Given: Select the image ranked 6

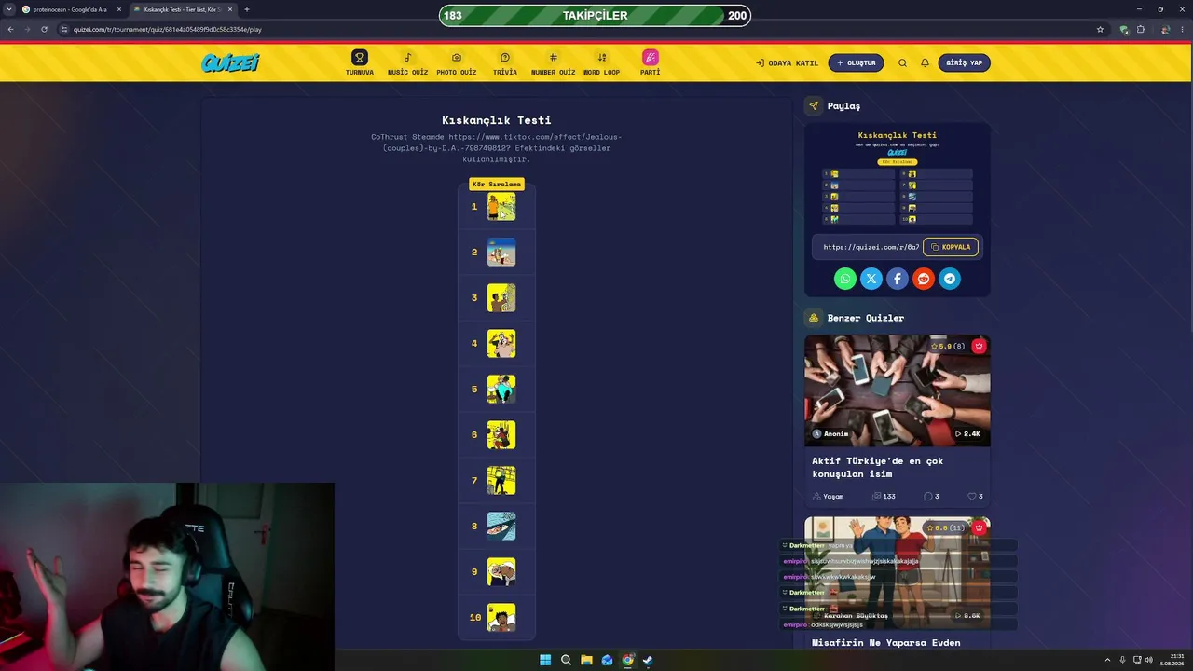Looking at the screenshot, I should click(x=501, y=435).
